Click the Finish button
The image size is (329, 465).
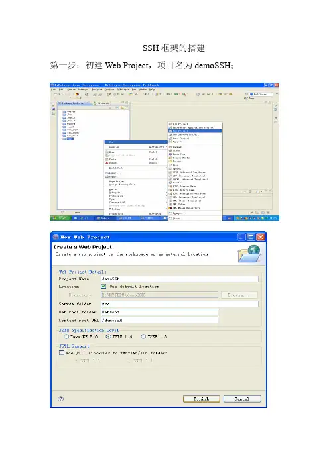(202, 399)
